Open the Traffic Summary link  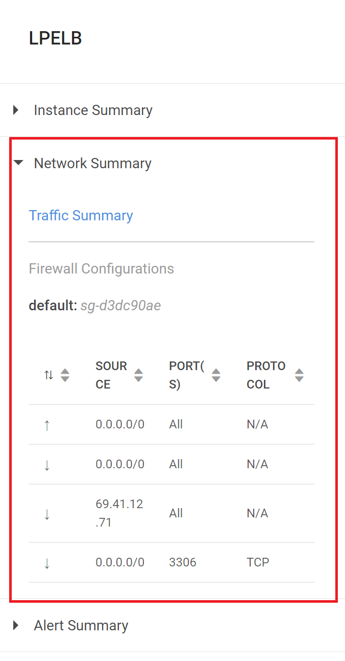[81, 215]
